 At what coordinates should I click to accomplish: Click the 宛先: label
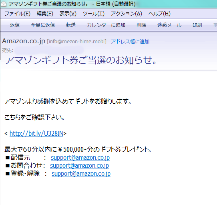click(8, 50)
